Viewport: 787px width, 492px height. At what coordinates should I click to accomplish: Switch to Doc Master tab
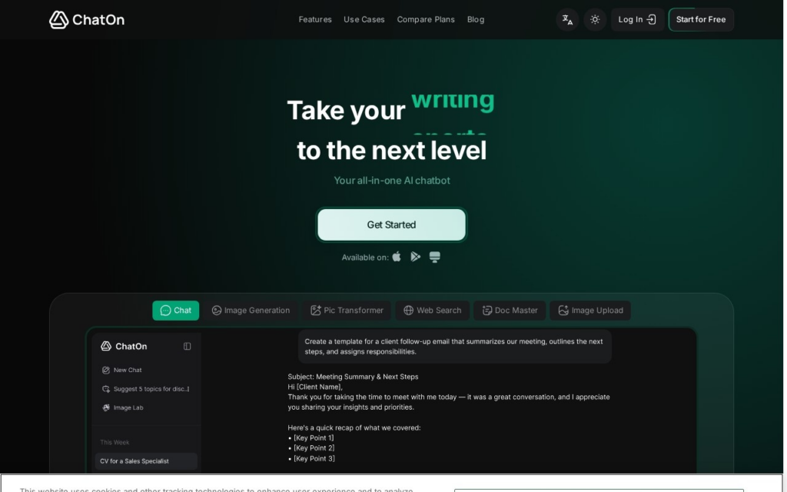(510, 311)
